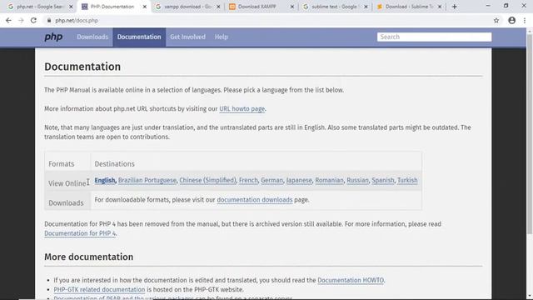The height and width of the screenshot is (300, 533).
Task: Click the page vertical scrollbar thumb
Action: tap(530, 133)
